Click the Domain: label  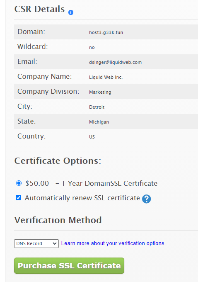tap(31, 32)
